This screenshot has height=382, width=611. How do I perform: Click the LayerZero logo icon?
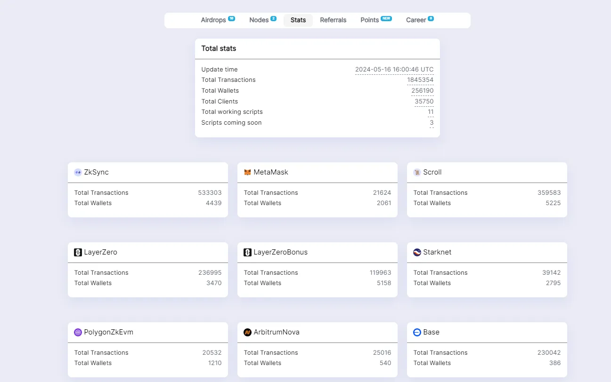78,252
